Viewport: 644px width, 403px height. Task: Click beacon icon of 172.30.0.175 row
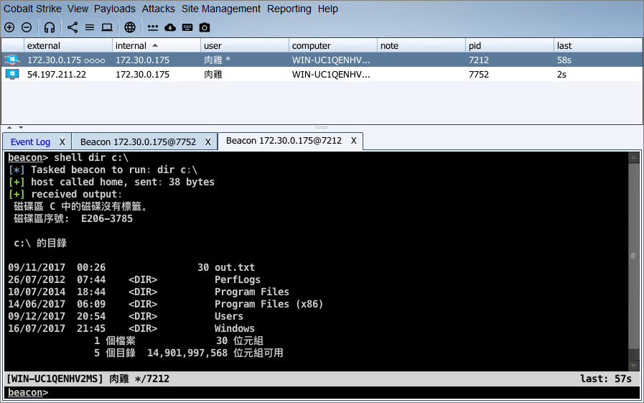coord(12,60)
